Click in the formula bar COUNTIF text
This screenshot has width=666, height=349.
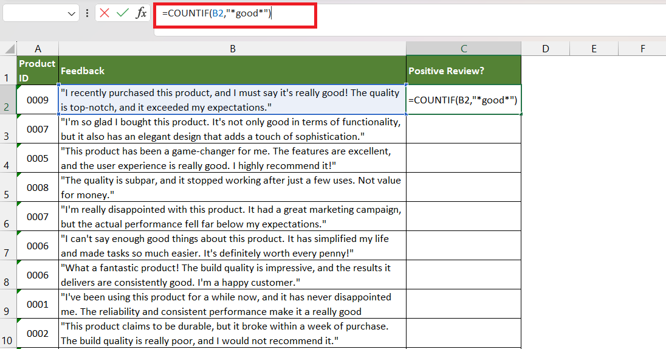point(216,13)
